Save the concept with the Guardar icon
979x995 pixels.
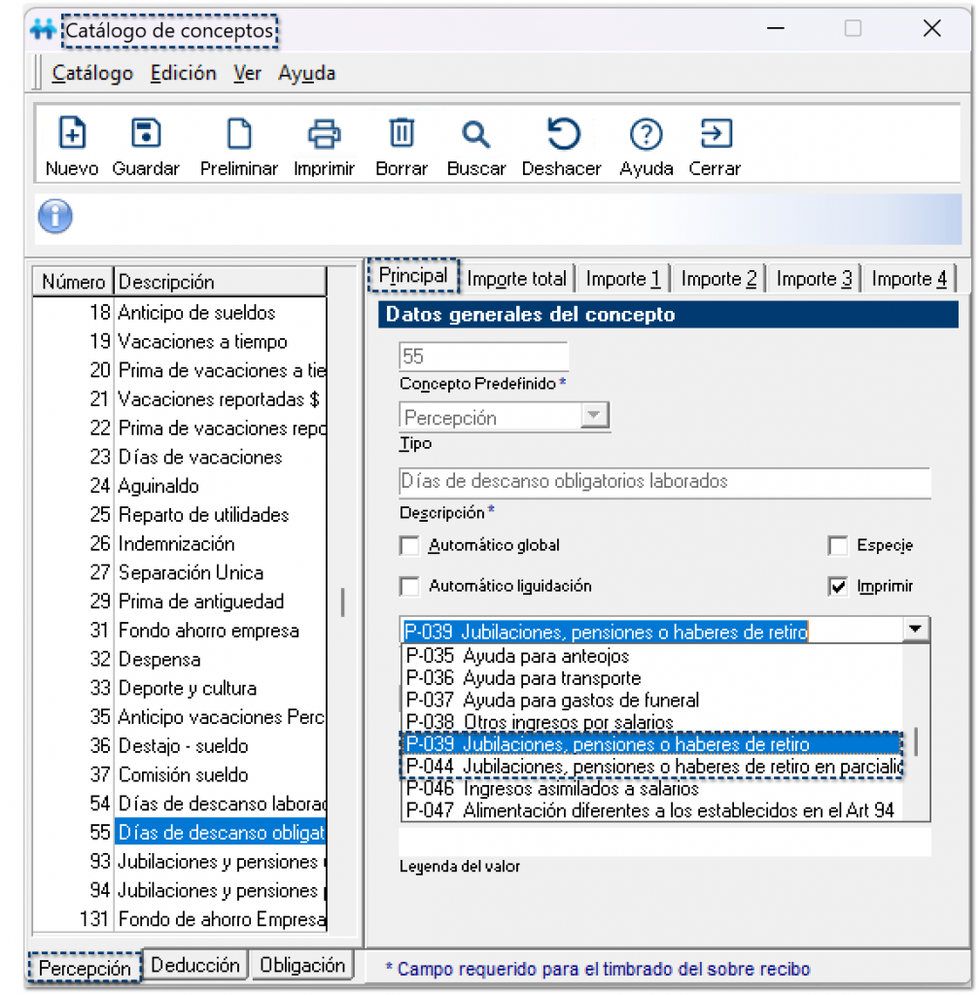tap(146, 134)
